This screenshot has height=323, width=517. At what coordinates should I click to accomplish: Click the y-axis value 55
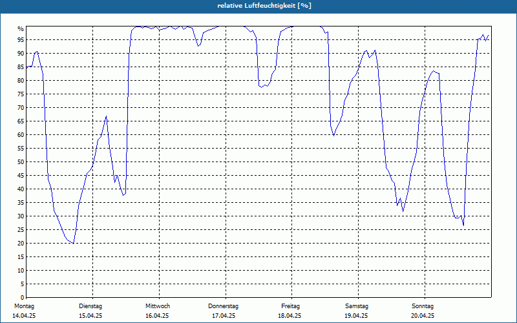21,149
